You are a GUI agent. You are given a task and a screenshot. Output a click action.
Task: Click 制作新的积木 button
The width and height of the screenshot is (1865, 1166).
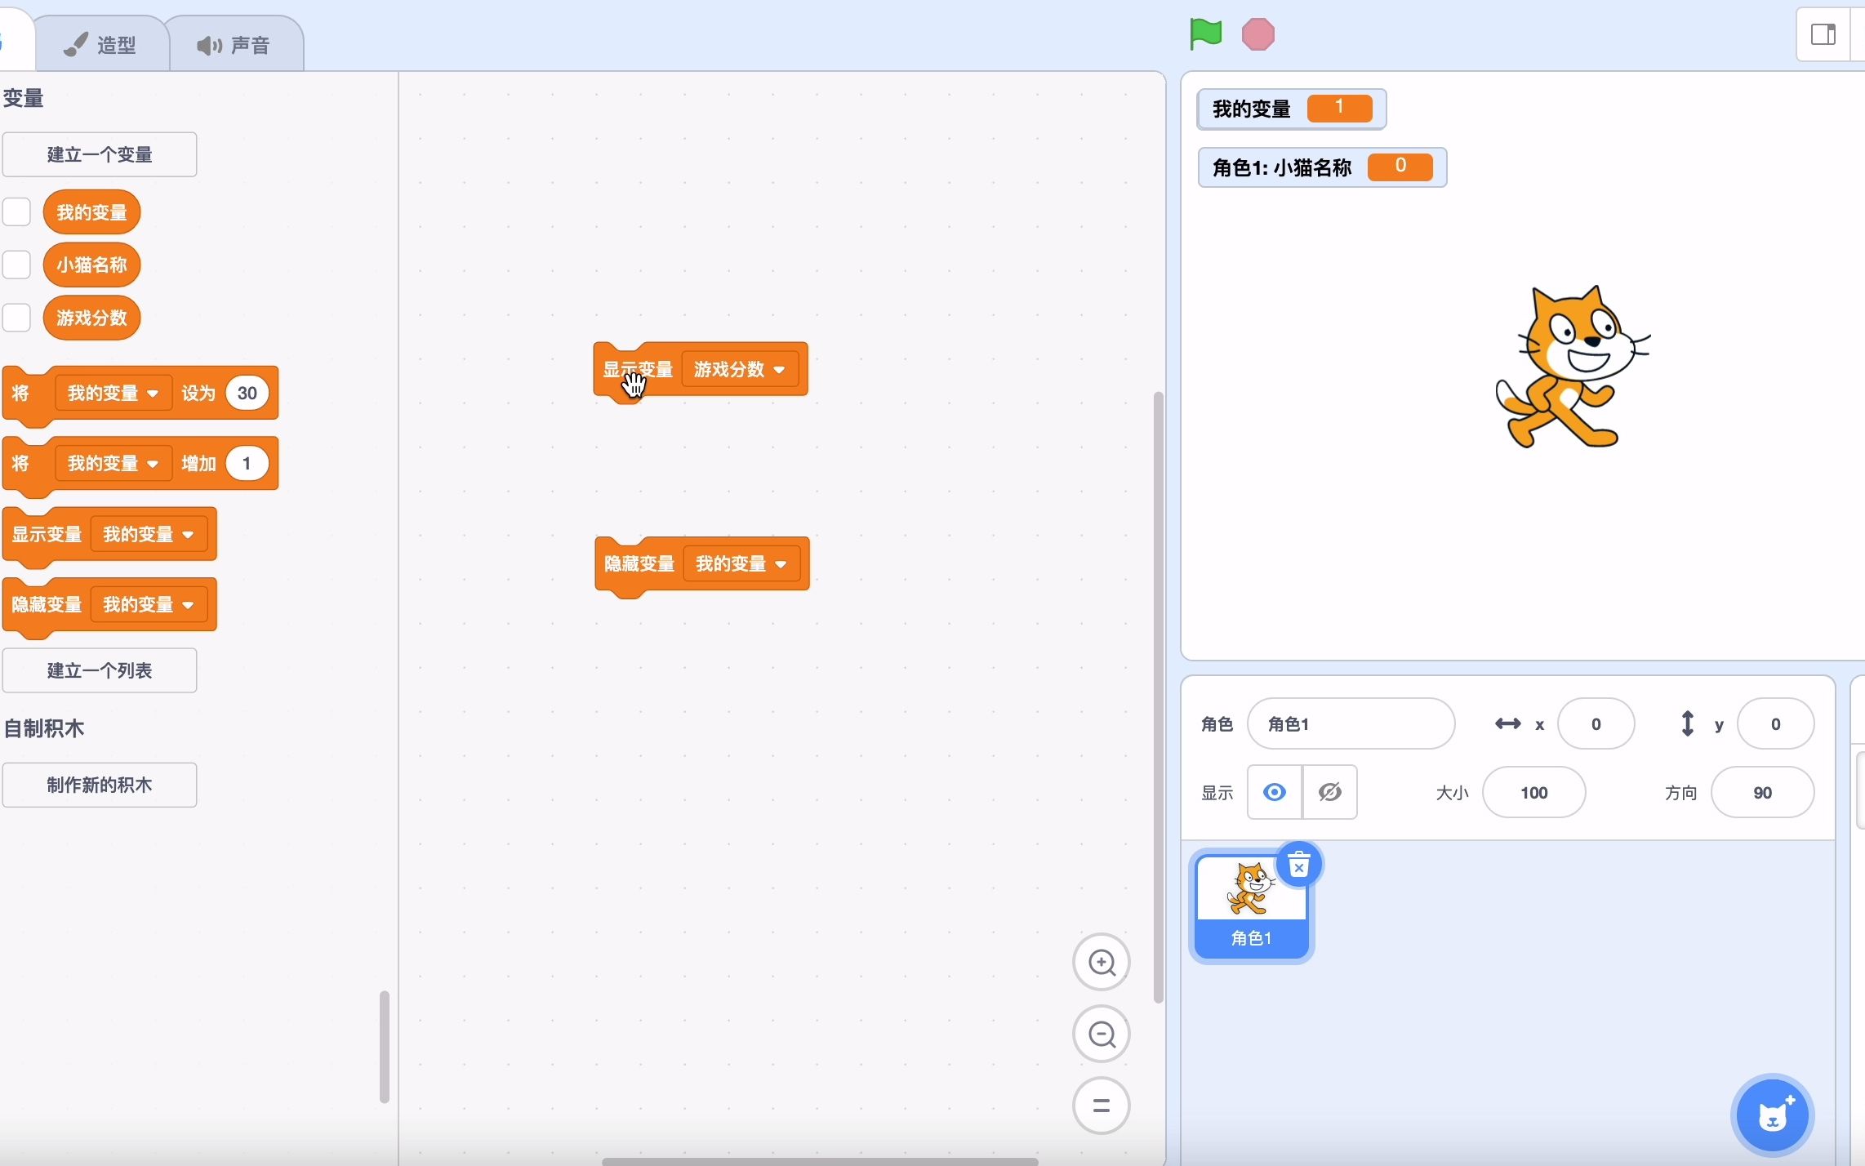(100, 785)
